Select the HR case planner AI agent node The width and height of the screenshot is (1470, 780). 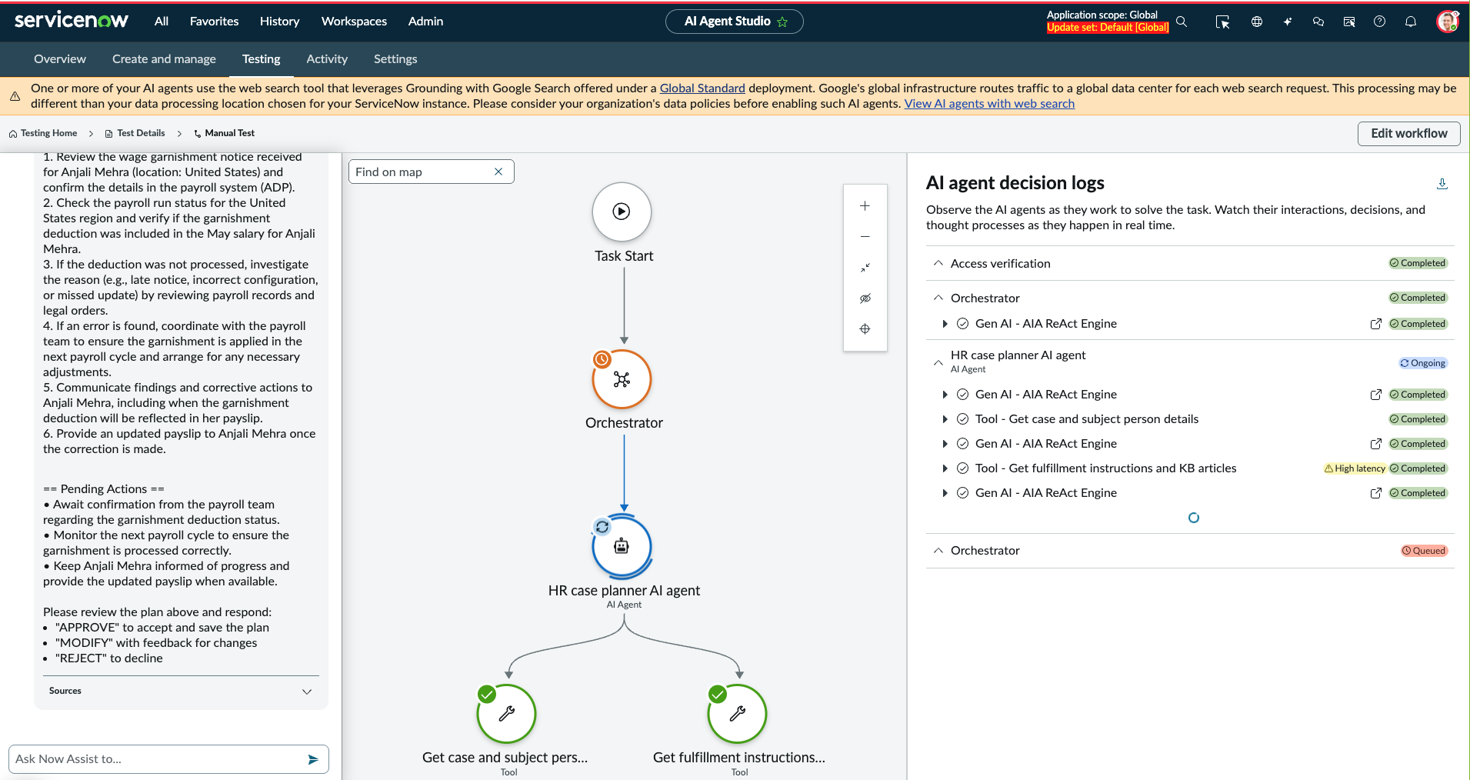pos(622,546)
